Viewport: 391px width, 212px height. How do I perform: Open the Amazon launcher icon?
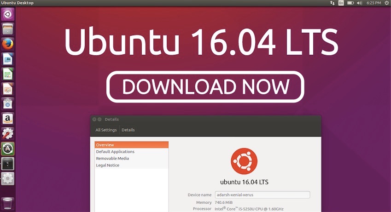click(8, 119)
